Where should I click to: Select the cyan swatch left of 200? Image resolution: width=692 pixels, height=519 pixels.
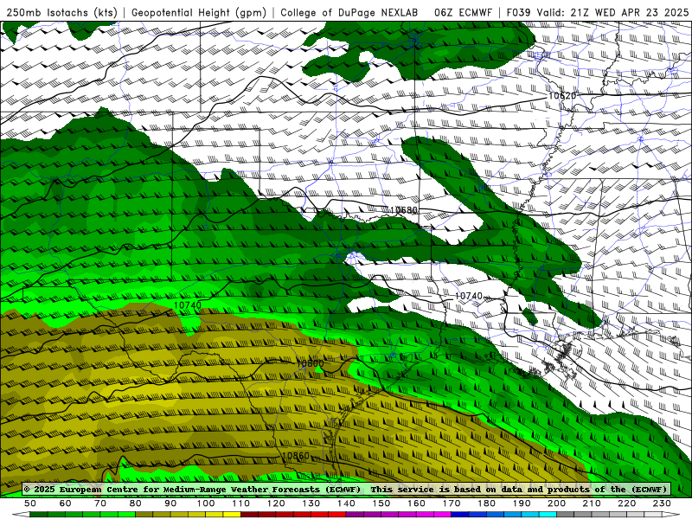pyautogui.click(x=548, y=515)
